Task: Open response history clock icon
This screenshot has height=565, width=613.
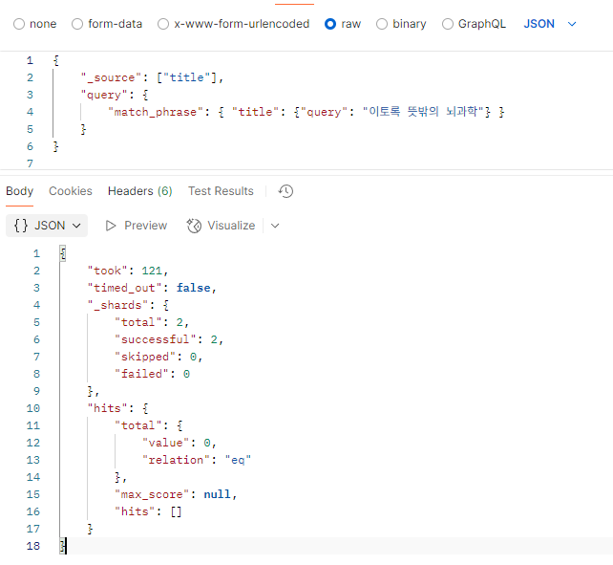Action: pos(285,191)
